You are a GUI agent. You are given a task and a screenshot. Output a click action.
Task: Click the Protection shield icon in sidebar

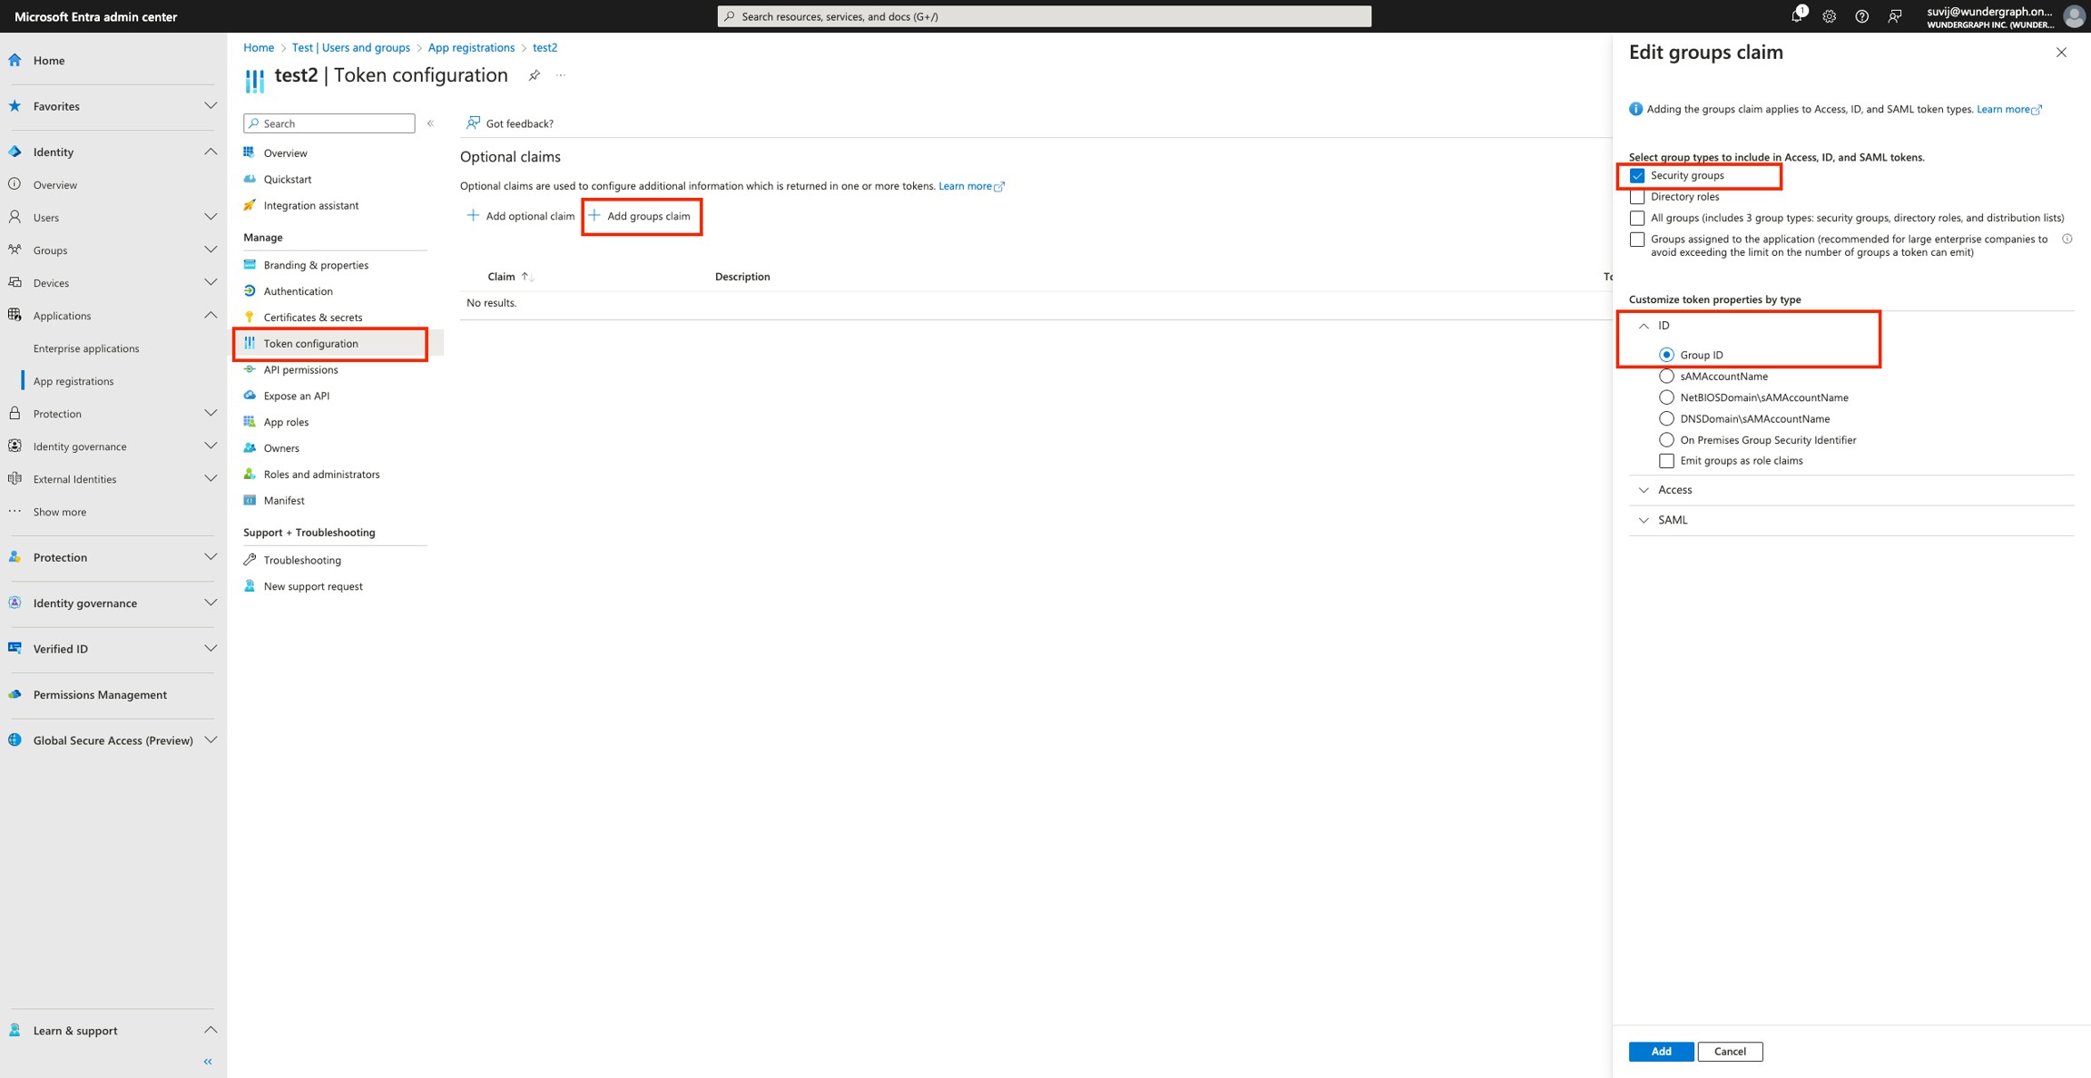point(15,413)
